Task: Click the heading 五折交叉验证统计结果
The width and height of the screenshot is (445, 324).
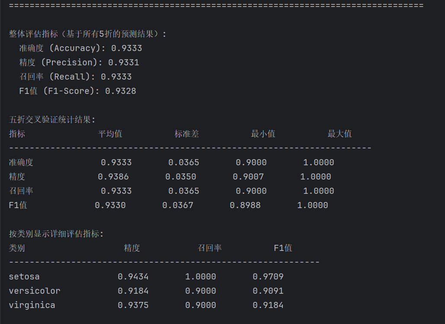Action: 52,119
